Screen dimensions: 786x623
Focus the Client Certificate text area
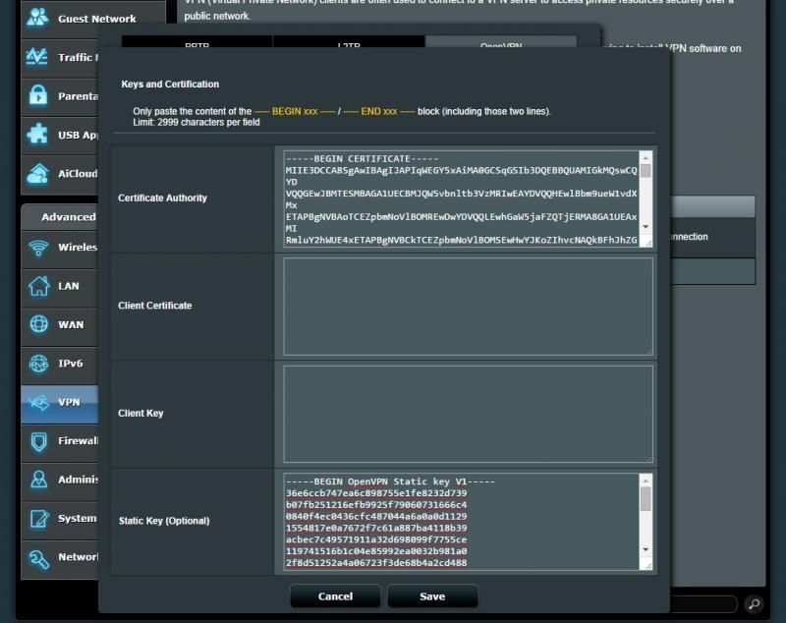point(468,306)
